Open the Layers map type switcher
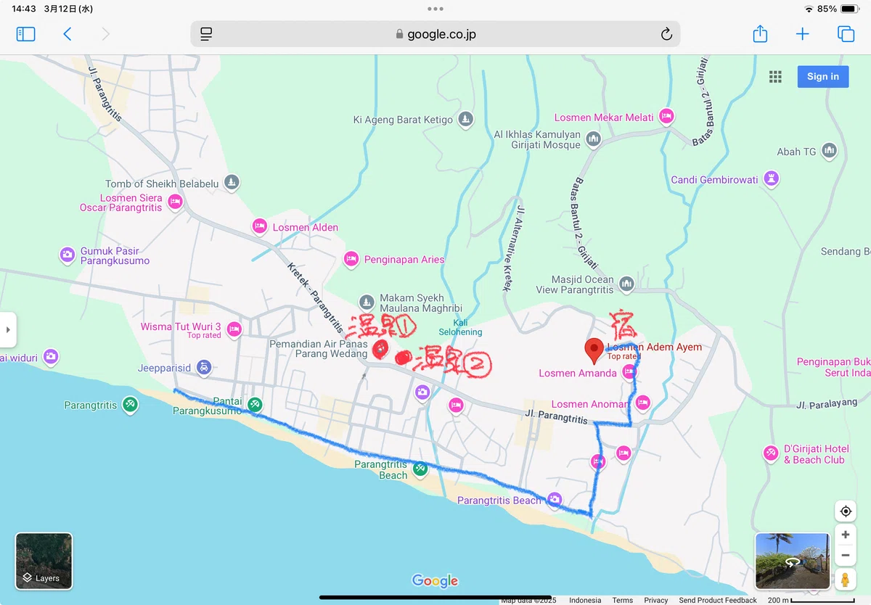The width and height of the screenshot is (871, 605). [x=44, y=561]
